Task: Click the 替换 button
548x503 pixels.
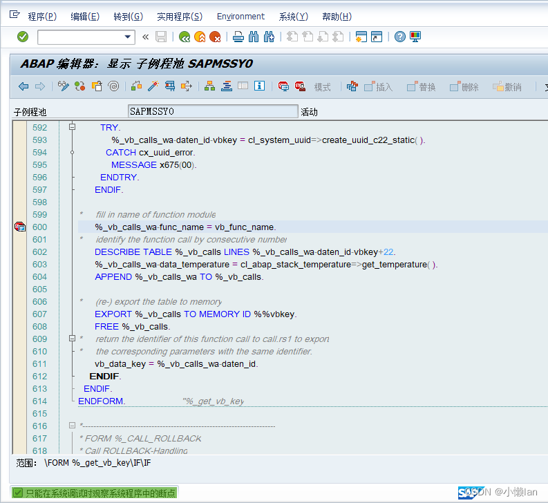Action: (422, 86)
